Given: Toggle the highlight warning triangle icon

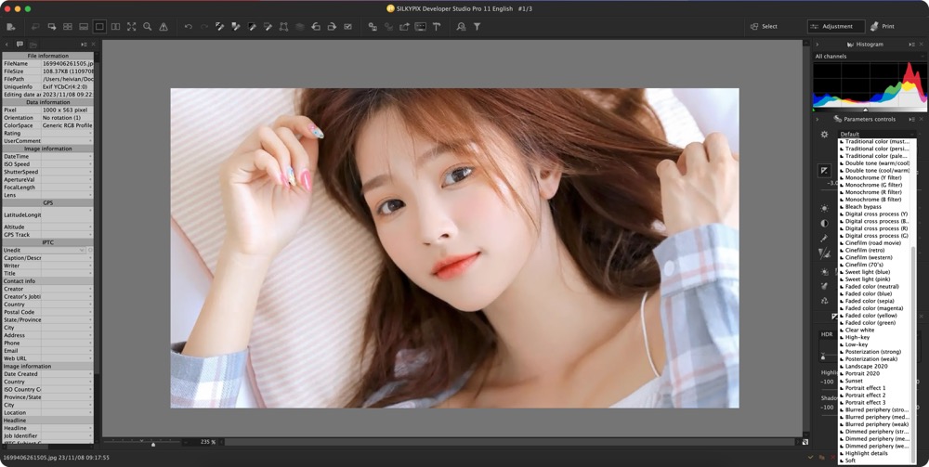Looking at the screenshot, I should [164, 27].
